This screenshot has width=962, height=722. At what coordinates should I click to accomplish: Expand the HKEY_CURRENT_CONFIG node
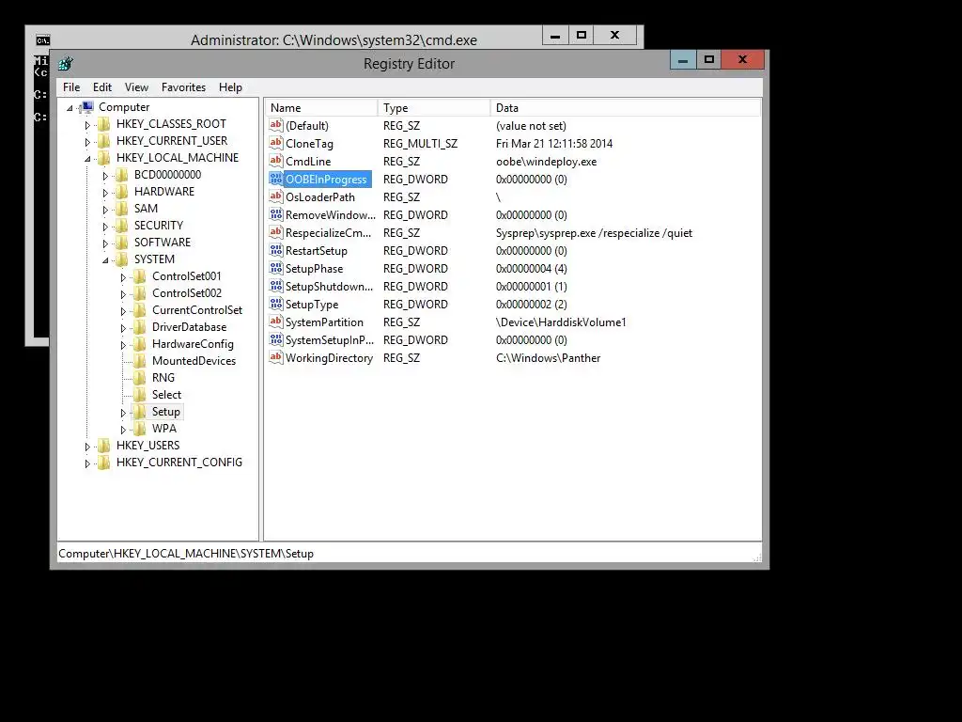pos(87,463)
